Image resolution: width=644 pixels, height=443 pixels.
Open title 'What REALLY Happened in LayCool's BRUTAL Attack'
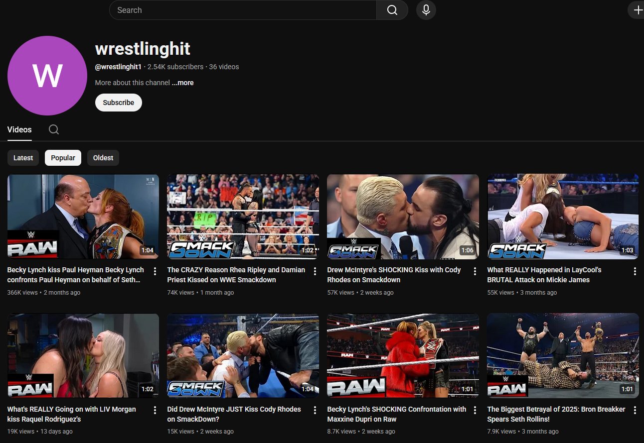pos(544,275)
